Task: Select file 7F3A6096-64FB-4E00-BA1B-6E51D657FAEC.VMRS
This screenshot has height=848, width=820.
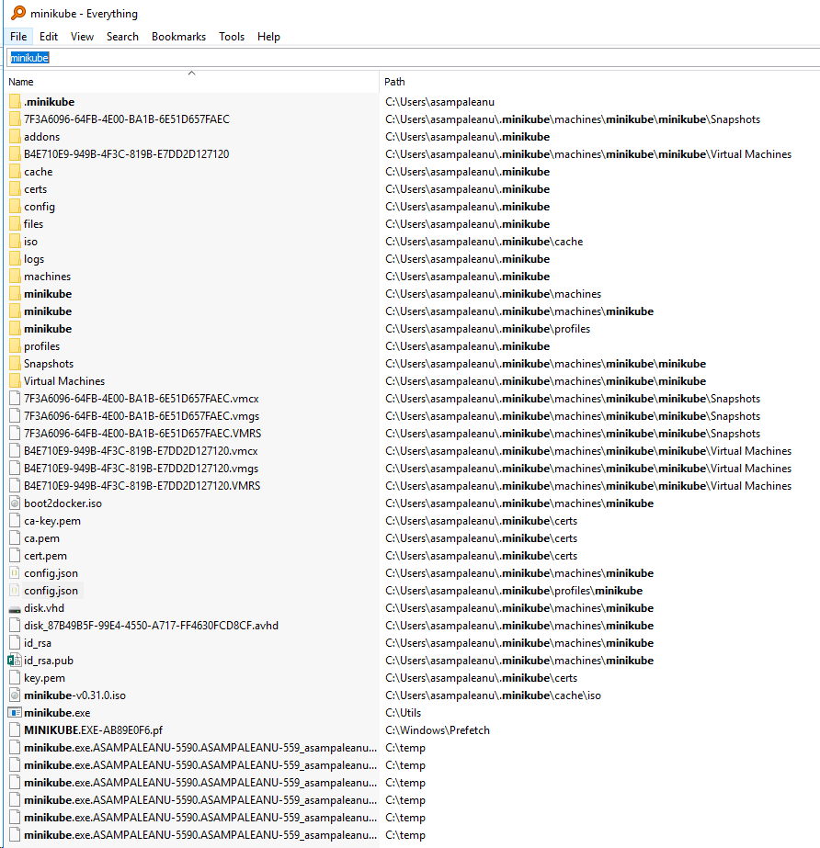Action: (x=142, y=434)
